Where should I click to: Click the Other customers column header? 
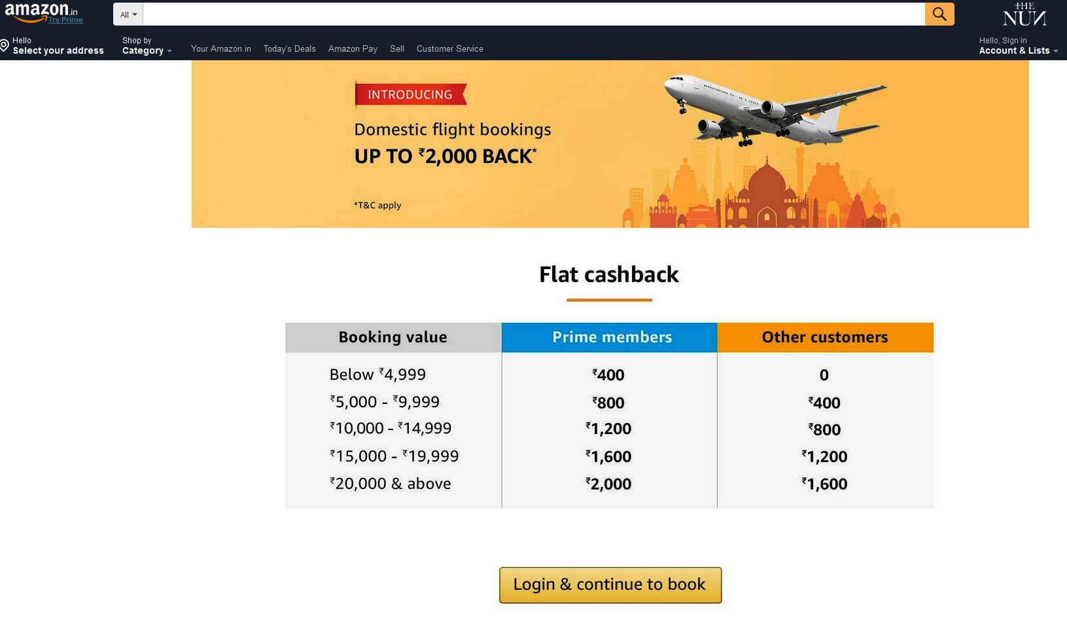[x=825, y=337]
